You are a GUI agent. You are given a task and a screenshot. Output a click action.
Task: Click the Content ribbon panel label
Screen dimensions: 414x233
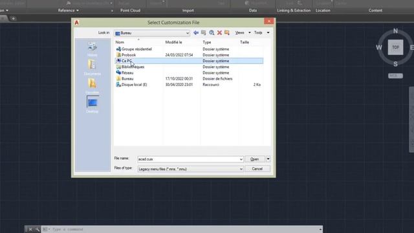(x=375, y=10)
